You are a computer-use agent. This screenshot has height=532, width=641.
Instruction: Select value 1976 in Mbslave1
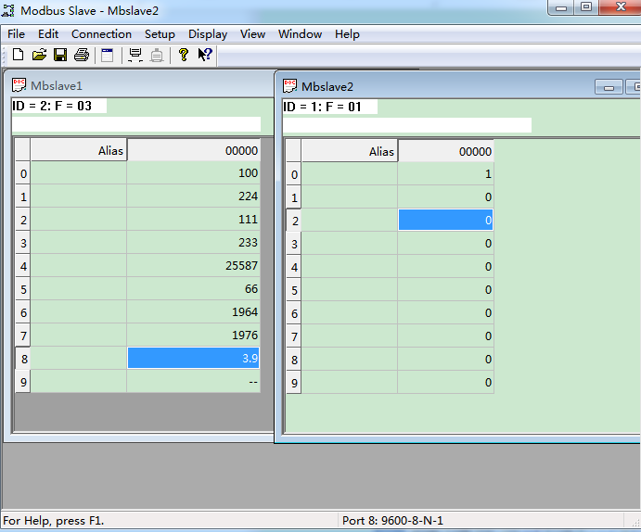click(x=193, y=335)
